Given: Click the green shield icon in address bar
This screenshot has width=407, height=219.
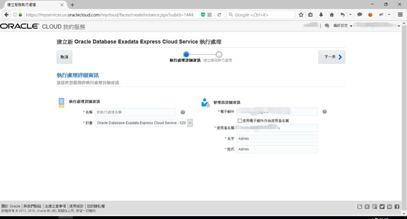Looking at the screenshot, I should coord(203,15).
